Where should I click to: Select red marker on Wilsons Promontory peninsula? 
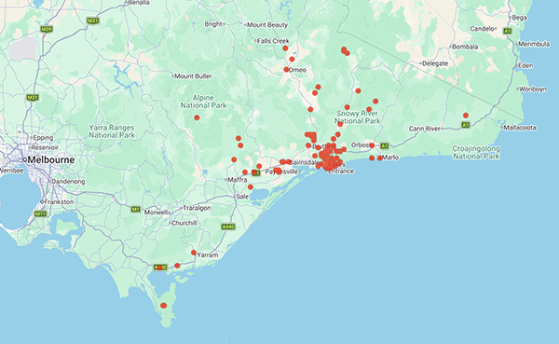163,306
